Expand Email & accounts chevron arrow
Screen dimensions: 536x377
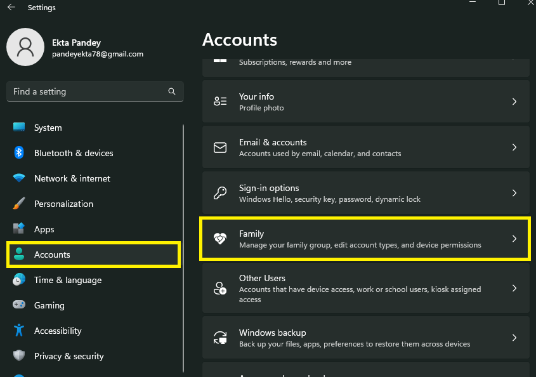pos(514,147)
